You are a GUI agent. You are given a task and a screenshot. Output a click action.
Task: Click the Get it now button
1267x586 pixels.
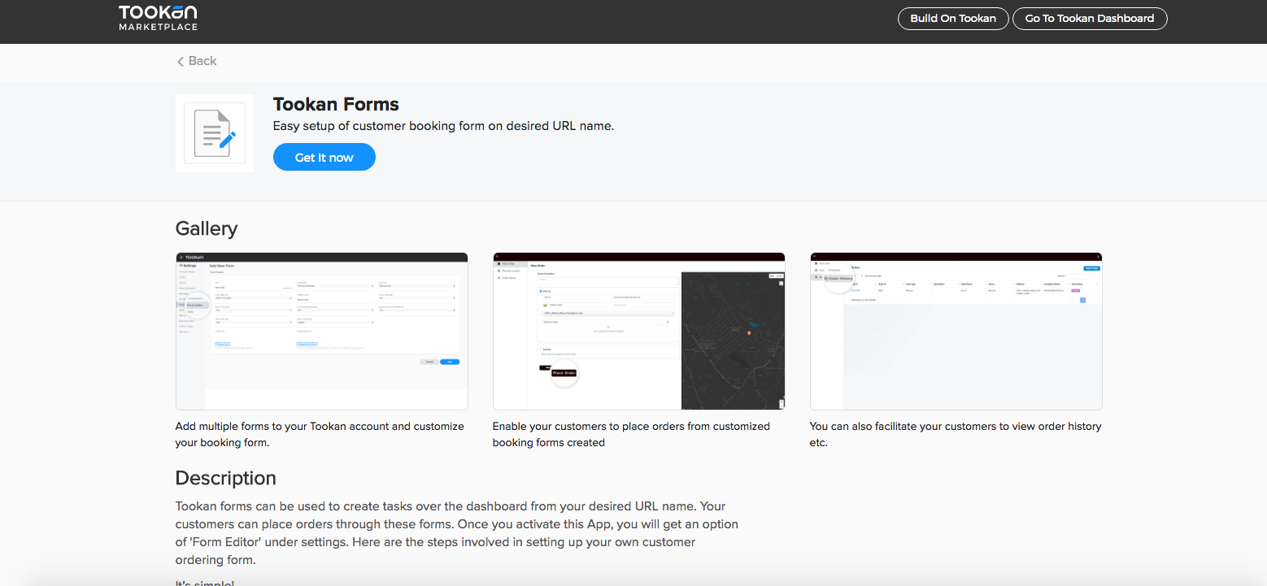324,158
